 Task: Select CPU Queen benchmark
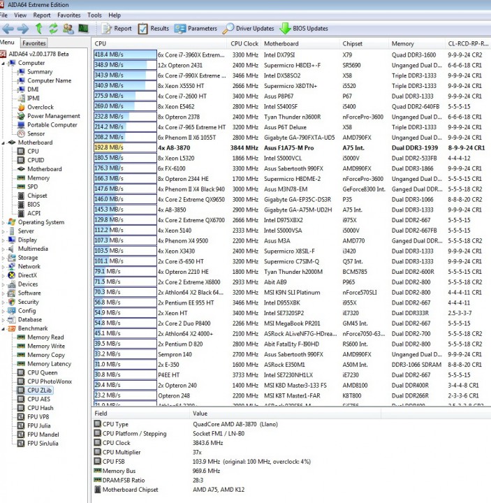43,373
